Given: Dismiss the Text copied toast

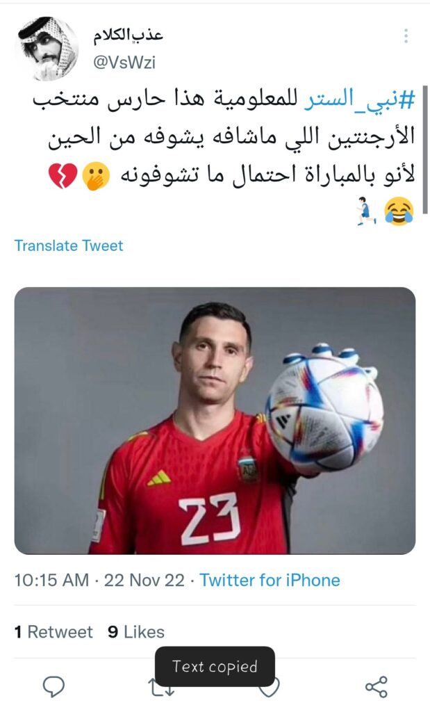Looking at the screenshot, I should coord(215,667).
